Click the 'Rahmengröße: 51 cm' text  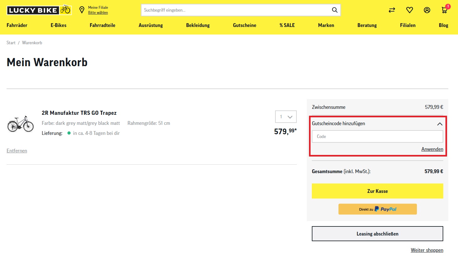point(149,123)
